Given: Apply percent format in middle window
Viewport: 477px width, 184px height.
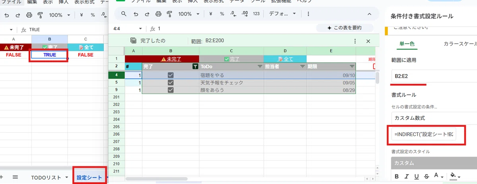Looking at the screenshot, I should (x=222, y=14).
